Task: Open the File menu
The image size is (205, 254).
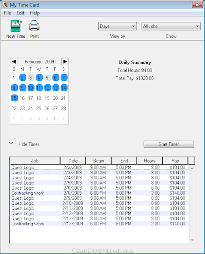Action: pos(8,13)
